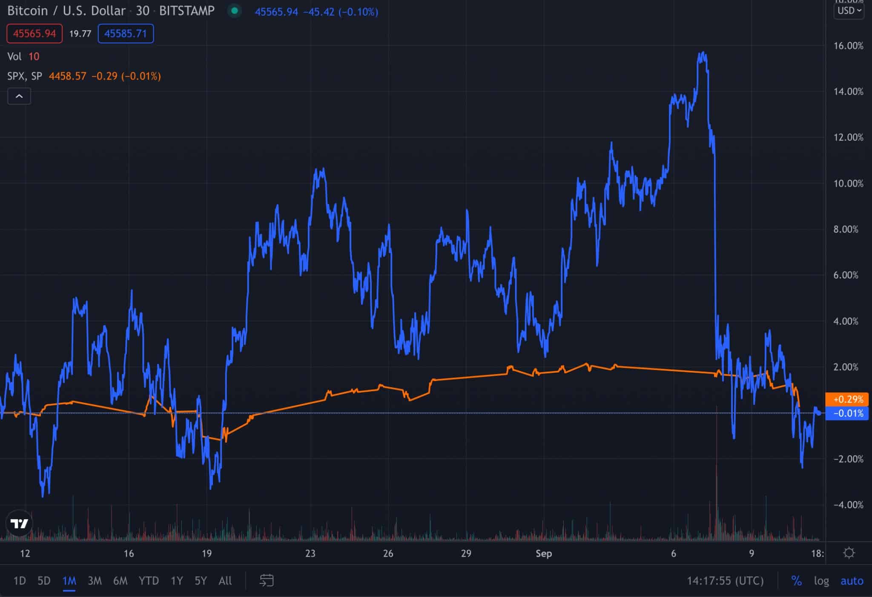872x597 pixels.
Task: Click the red sell price 45565.94 box
Action: point(34,34)
